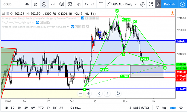
Task: Toggle percent scale mode
Action: [158, 108]
